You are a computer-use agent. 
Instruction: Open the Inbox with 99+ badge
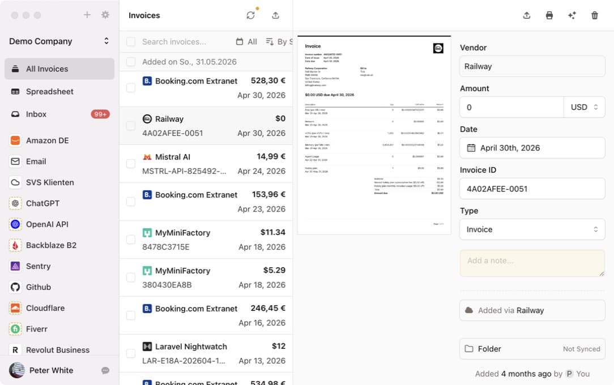point(59,114)
